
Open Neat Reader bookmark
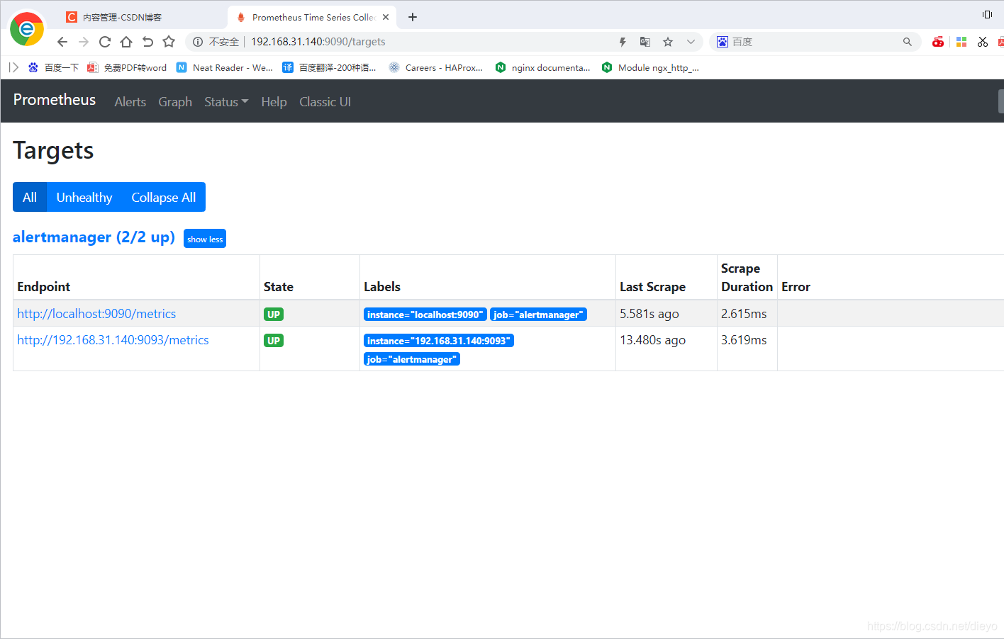[225, 67]
